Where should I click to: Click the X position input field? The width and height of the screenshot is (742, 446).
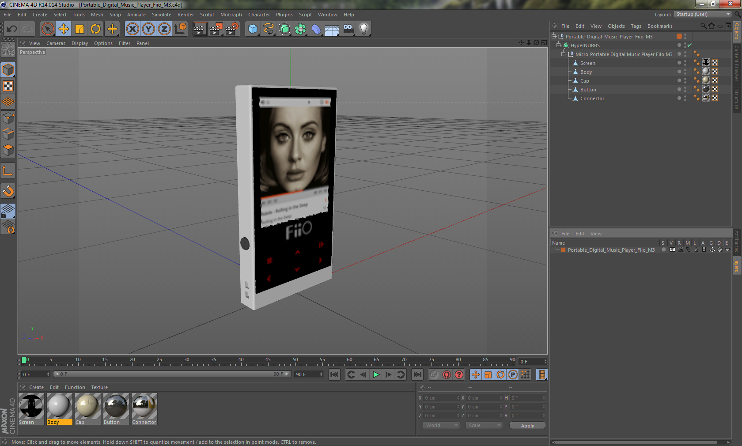point(442,398)
